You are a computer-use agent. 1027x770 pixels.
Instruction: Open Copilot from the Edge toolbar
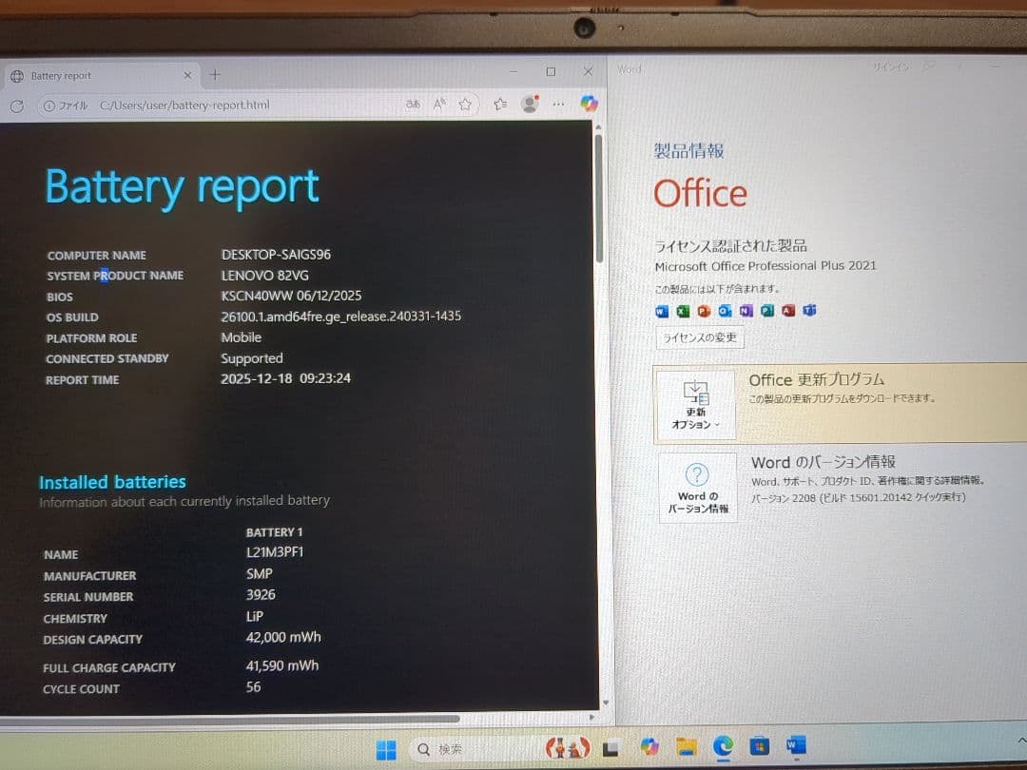[590, 105]
